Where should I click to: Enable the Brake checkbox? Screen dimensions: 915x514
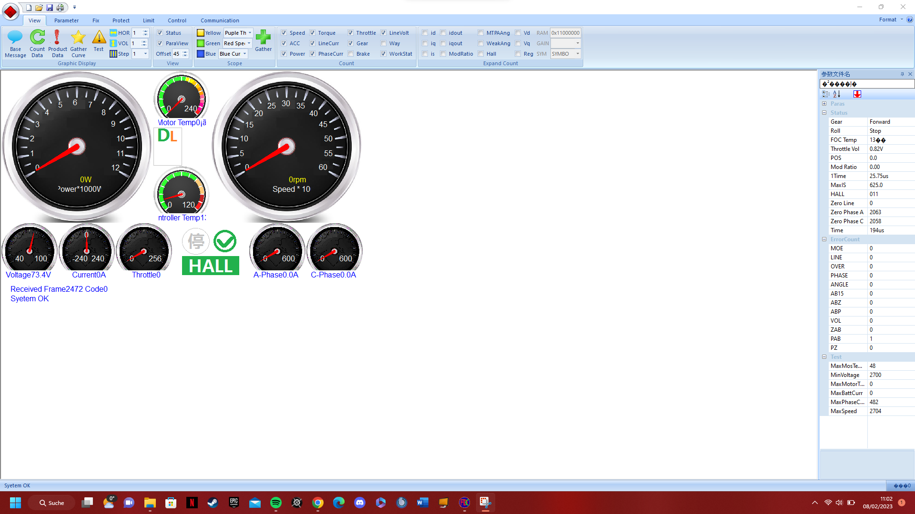pyautogui.click(x=351, y=54)
